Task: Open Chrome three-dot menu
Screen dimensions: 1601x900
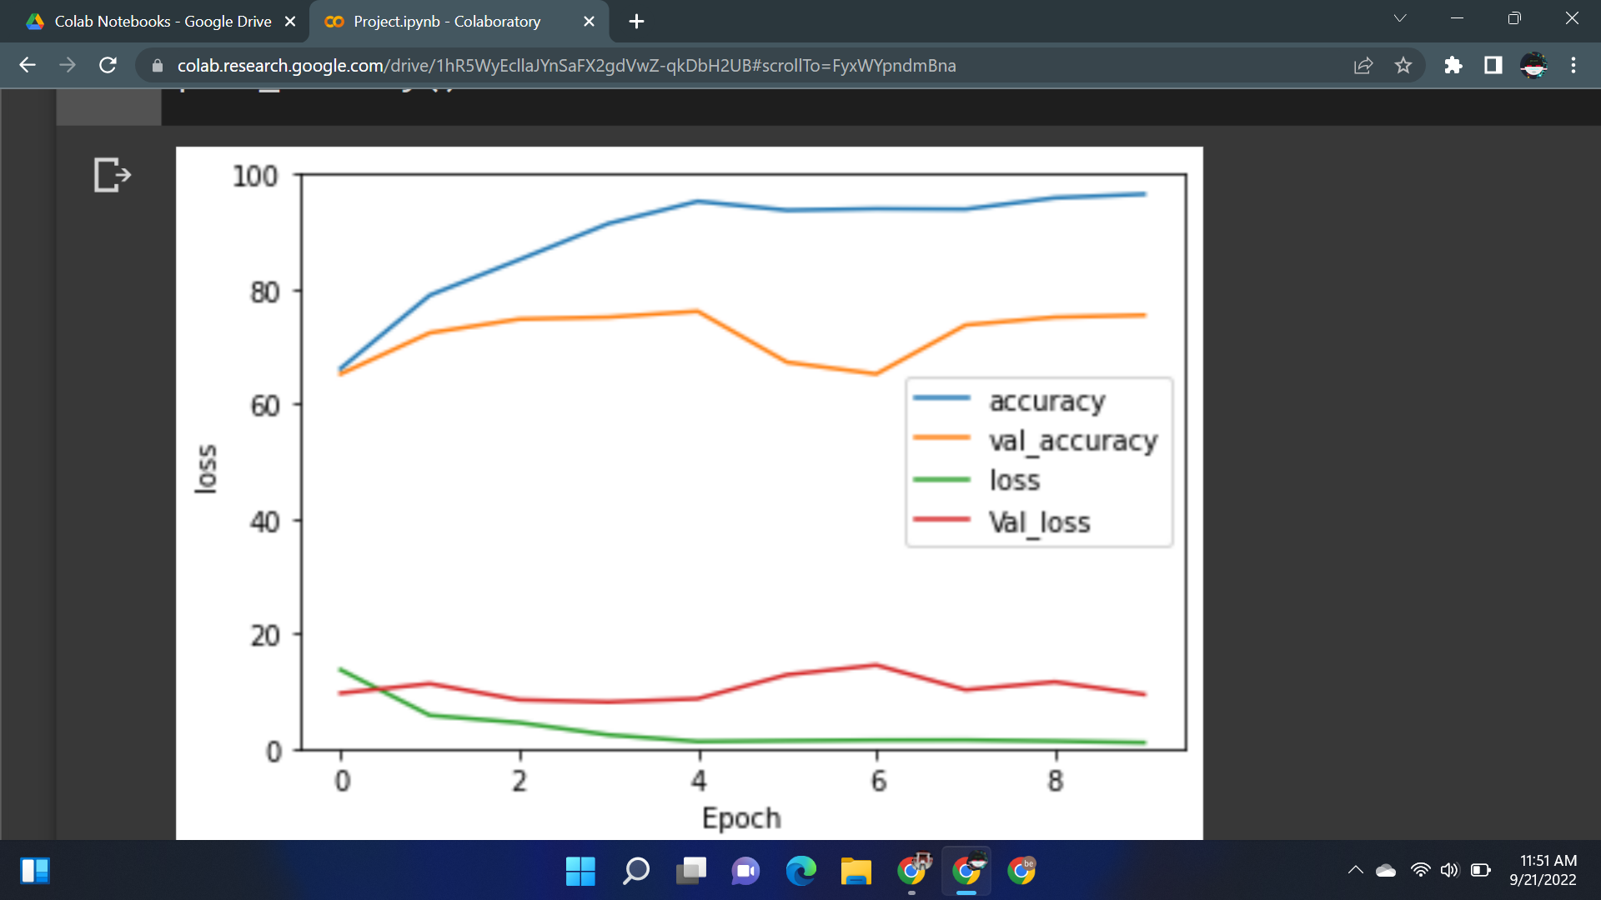Action: pyautogui.click(x=1573, y=65)
